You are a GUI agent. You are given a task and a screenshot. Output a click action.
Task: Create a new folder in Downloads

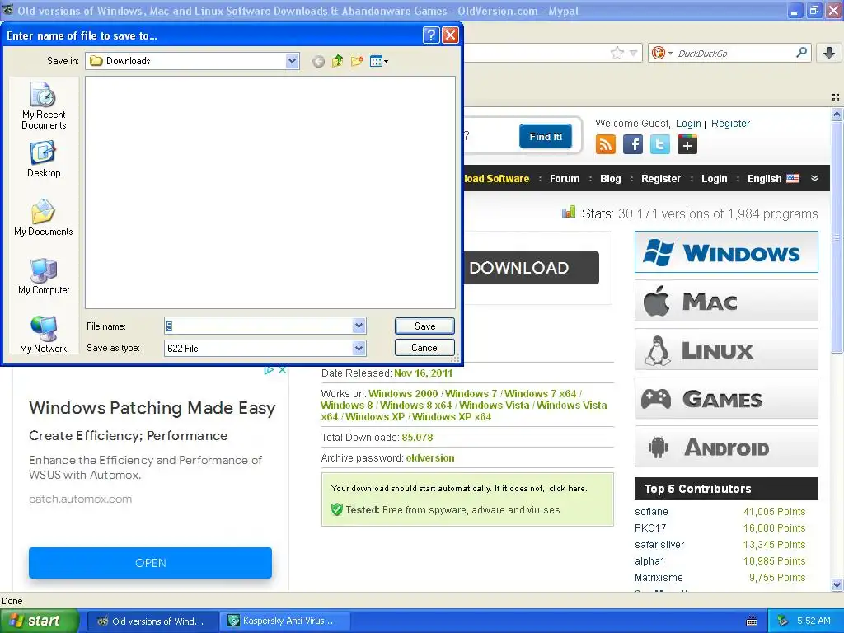(x=357, y=61)
